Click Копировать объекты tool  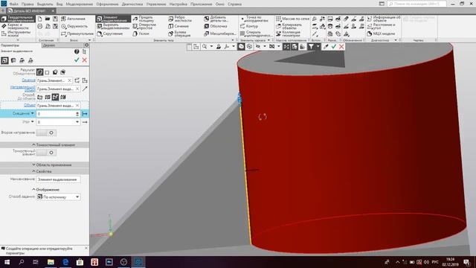pos(289,27)
